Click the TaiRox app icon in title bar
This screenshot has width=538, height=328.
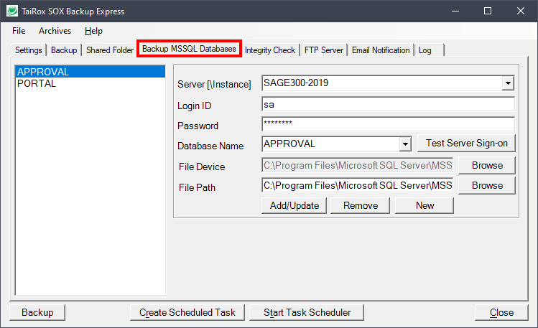pyautogui.click(x=11, y=11)
